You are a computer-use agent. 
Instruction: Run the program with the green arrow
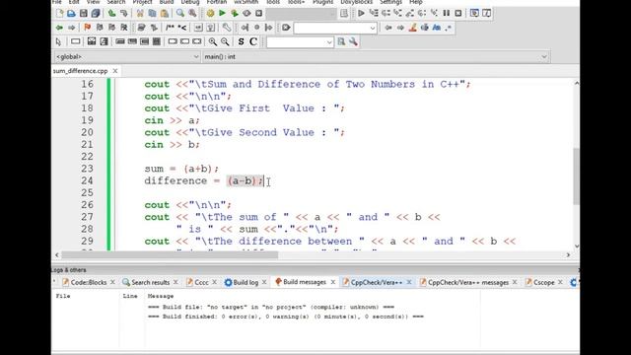pyautogui.click(x=222, y=13)
